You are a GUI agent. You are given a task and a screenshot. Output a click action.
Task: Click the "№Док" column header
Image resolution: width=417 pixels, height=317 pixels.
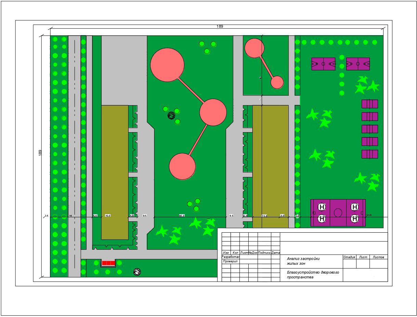coord(253,253)
